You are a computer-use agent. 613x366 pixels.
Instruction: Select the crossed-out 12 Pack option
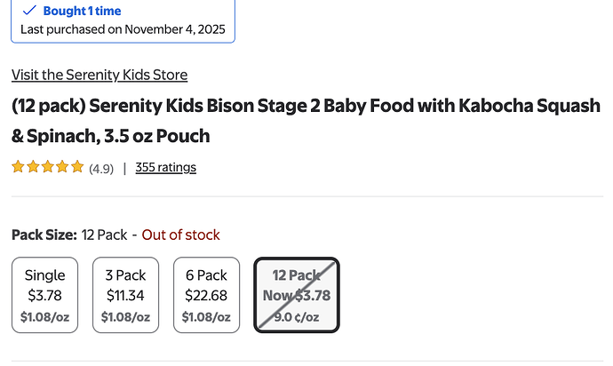tap(297, 295)
